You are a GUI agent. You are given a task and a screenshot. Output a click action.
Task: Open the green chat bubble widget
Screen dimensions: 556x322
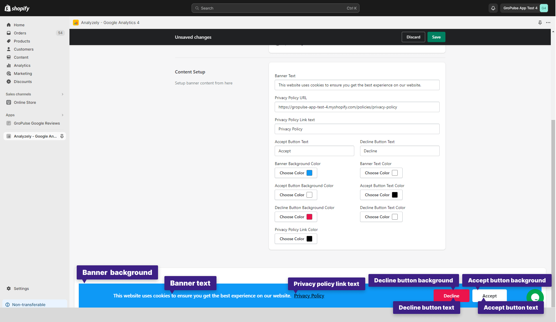point(535,297)
